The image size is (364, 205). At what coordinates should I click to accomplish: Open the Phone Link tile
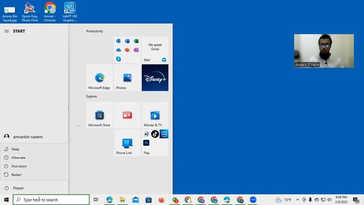point(127,143)
